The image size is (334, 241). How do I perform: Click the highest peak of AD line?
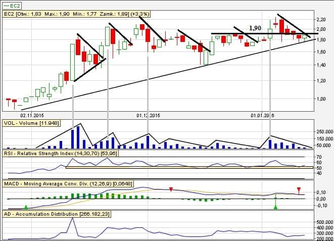(x=73, y=219)
